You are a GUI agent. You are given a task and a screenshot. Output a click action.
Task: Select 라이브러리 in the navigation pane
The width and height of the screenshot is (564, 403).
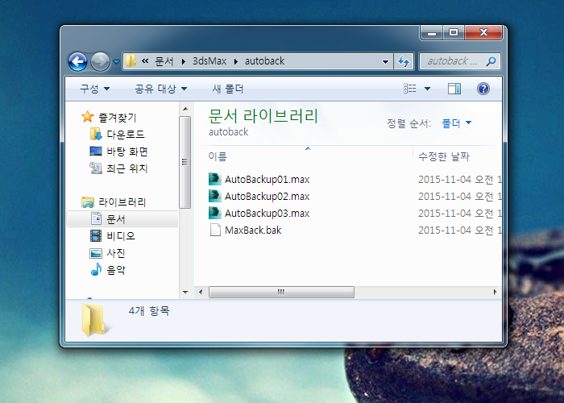pos(122,202)
